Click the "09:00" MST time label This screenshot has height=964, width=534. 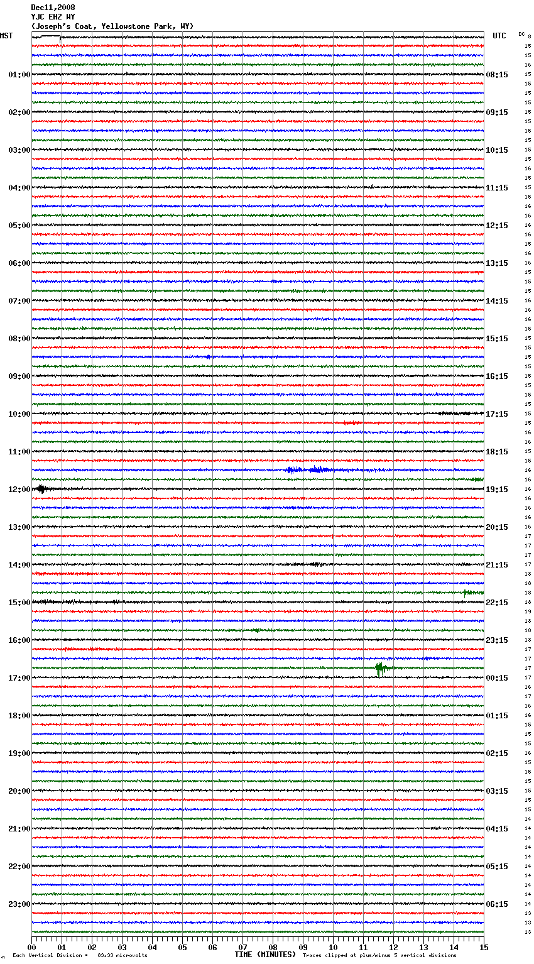(x=19, y=376)
